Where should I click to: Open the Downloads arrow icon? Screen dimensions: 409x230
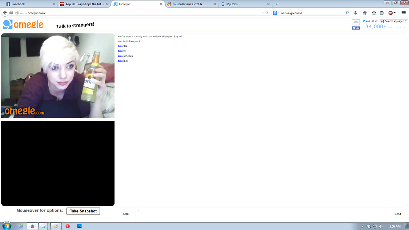pos(355,13)
